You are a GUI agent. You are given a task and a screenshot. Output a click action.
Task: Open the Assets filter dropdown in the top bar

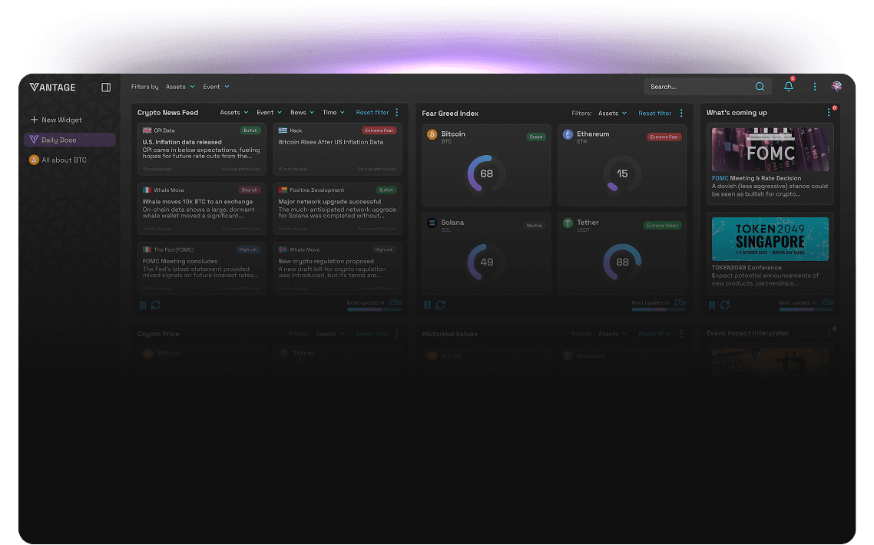[x=179, y=86]
